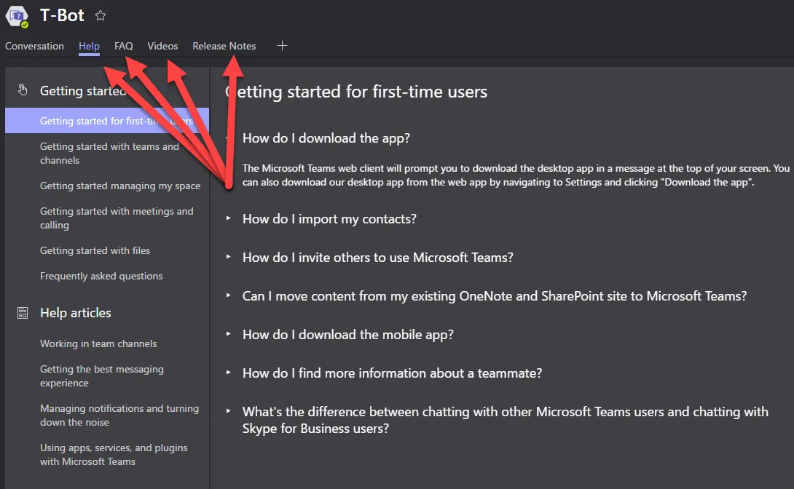The image size is (794, 489).
Task: Expand "How do I download the mobile app?"
Action: tap(347, 335)
